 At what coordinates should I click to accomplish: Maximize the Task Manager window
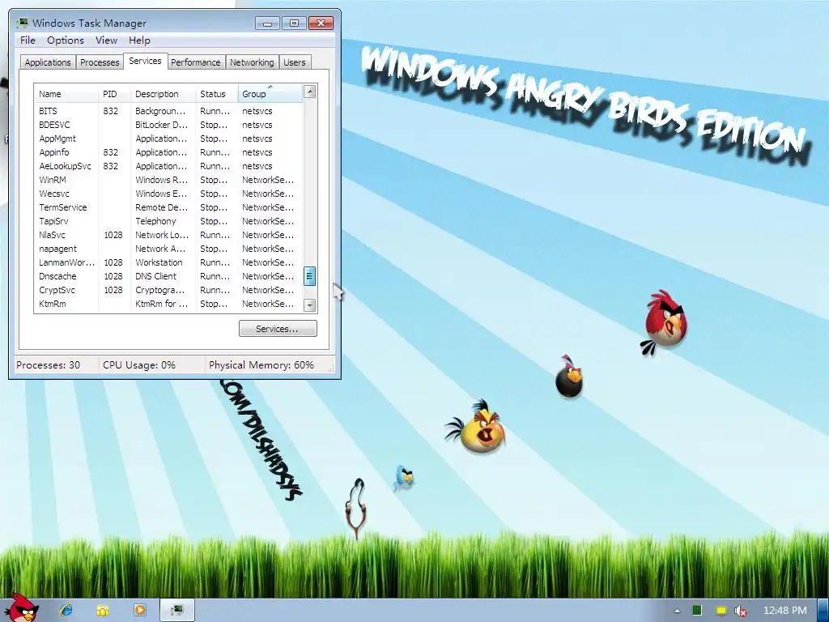[x=294, y=23]
